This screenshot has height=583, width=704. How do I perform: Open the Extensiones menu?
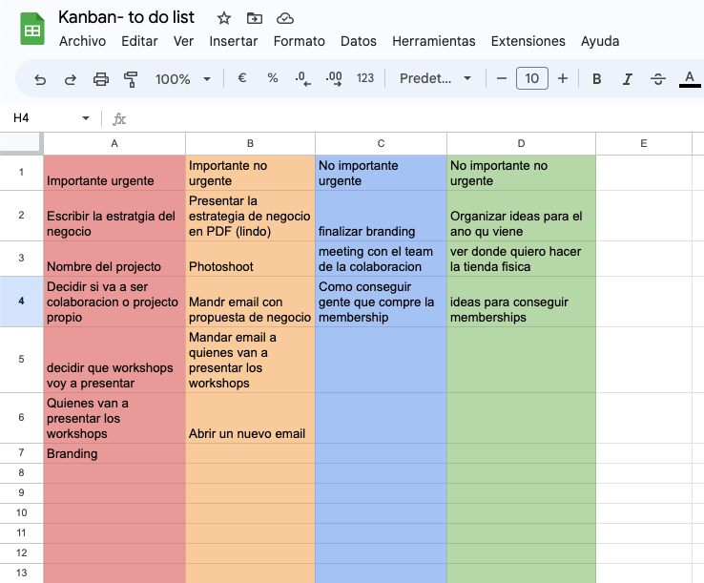(528, 41)
